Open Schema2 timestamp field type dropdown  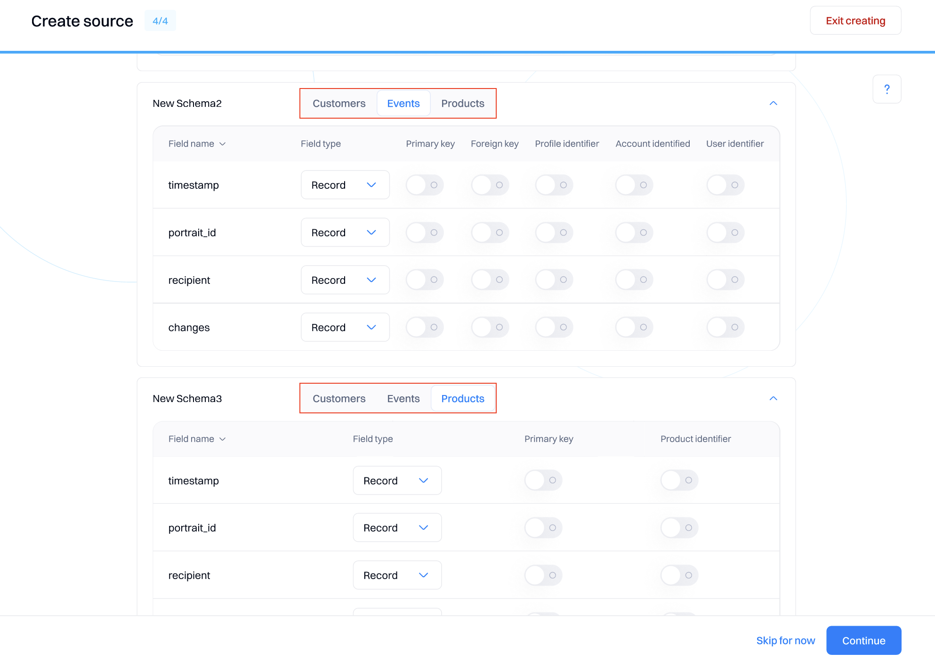(x=345, y=185)
